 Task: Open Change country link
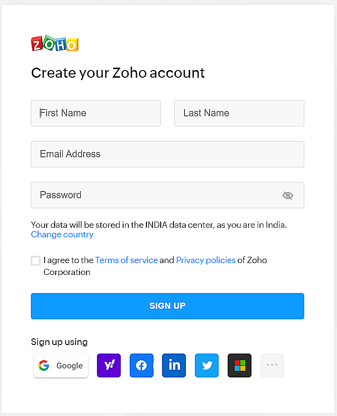(62, 234)
